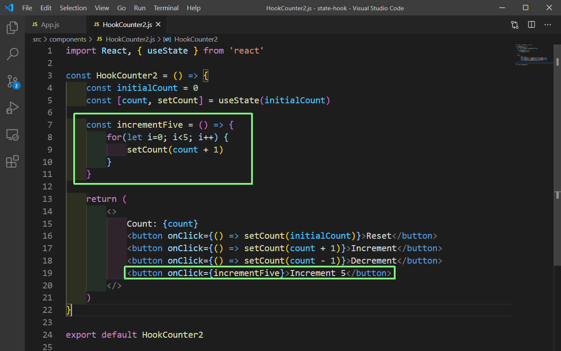This screenshot has width=561, height=351.
Task: Open the View menu
Action: (x=102, y=8)
